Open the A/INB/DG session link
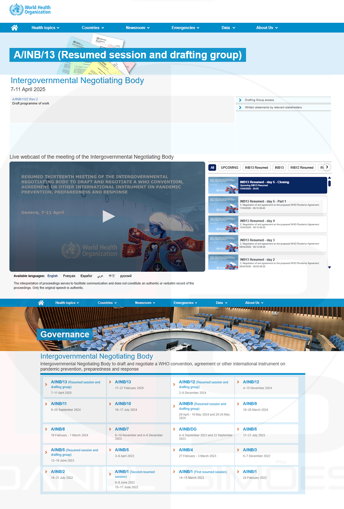 188,429
